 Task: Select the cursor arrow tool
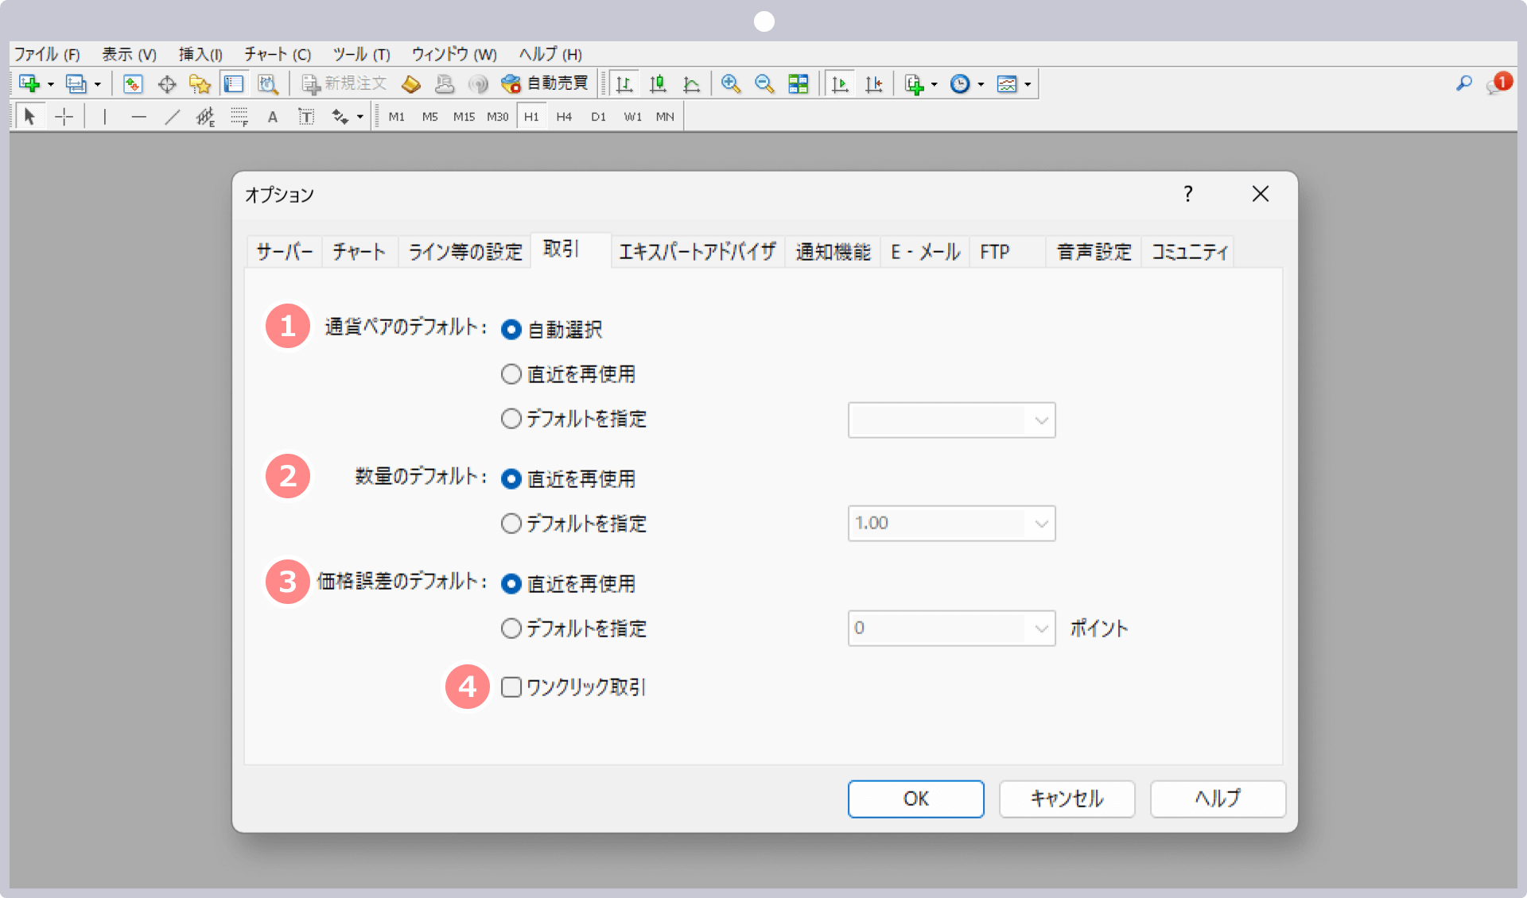tap(29, 117)
